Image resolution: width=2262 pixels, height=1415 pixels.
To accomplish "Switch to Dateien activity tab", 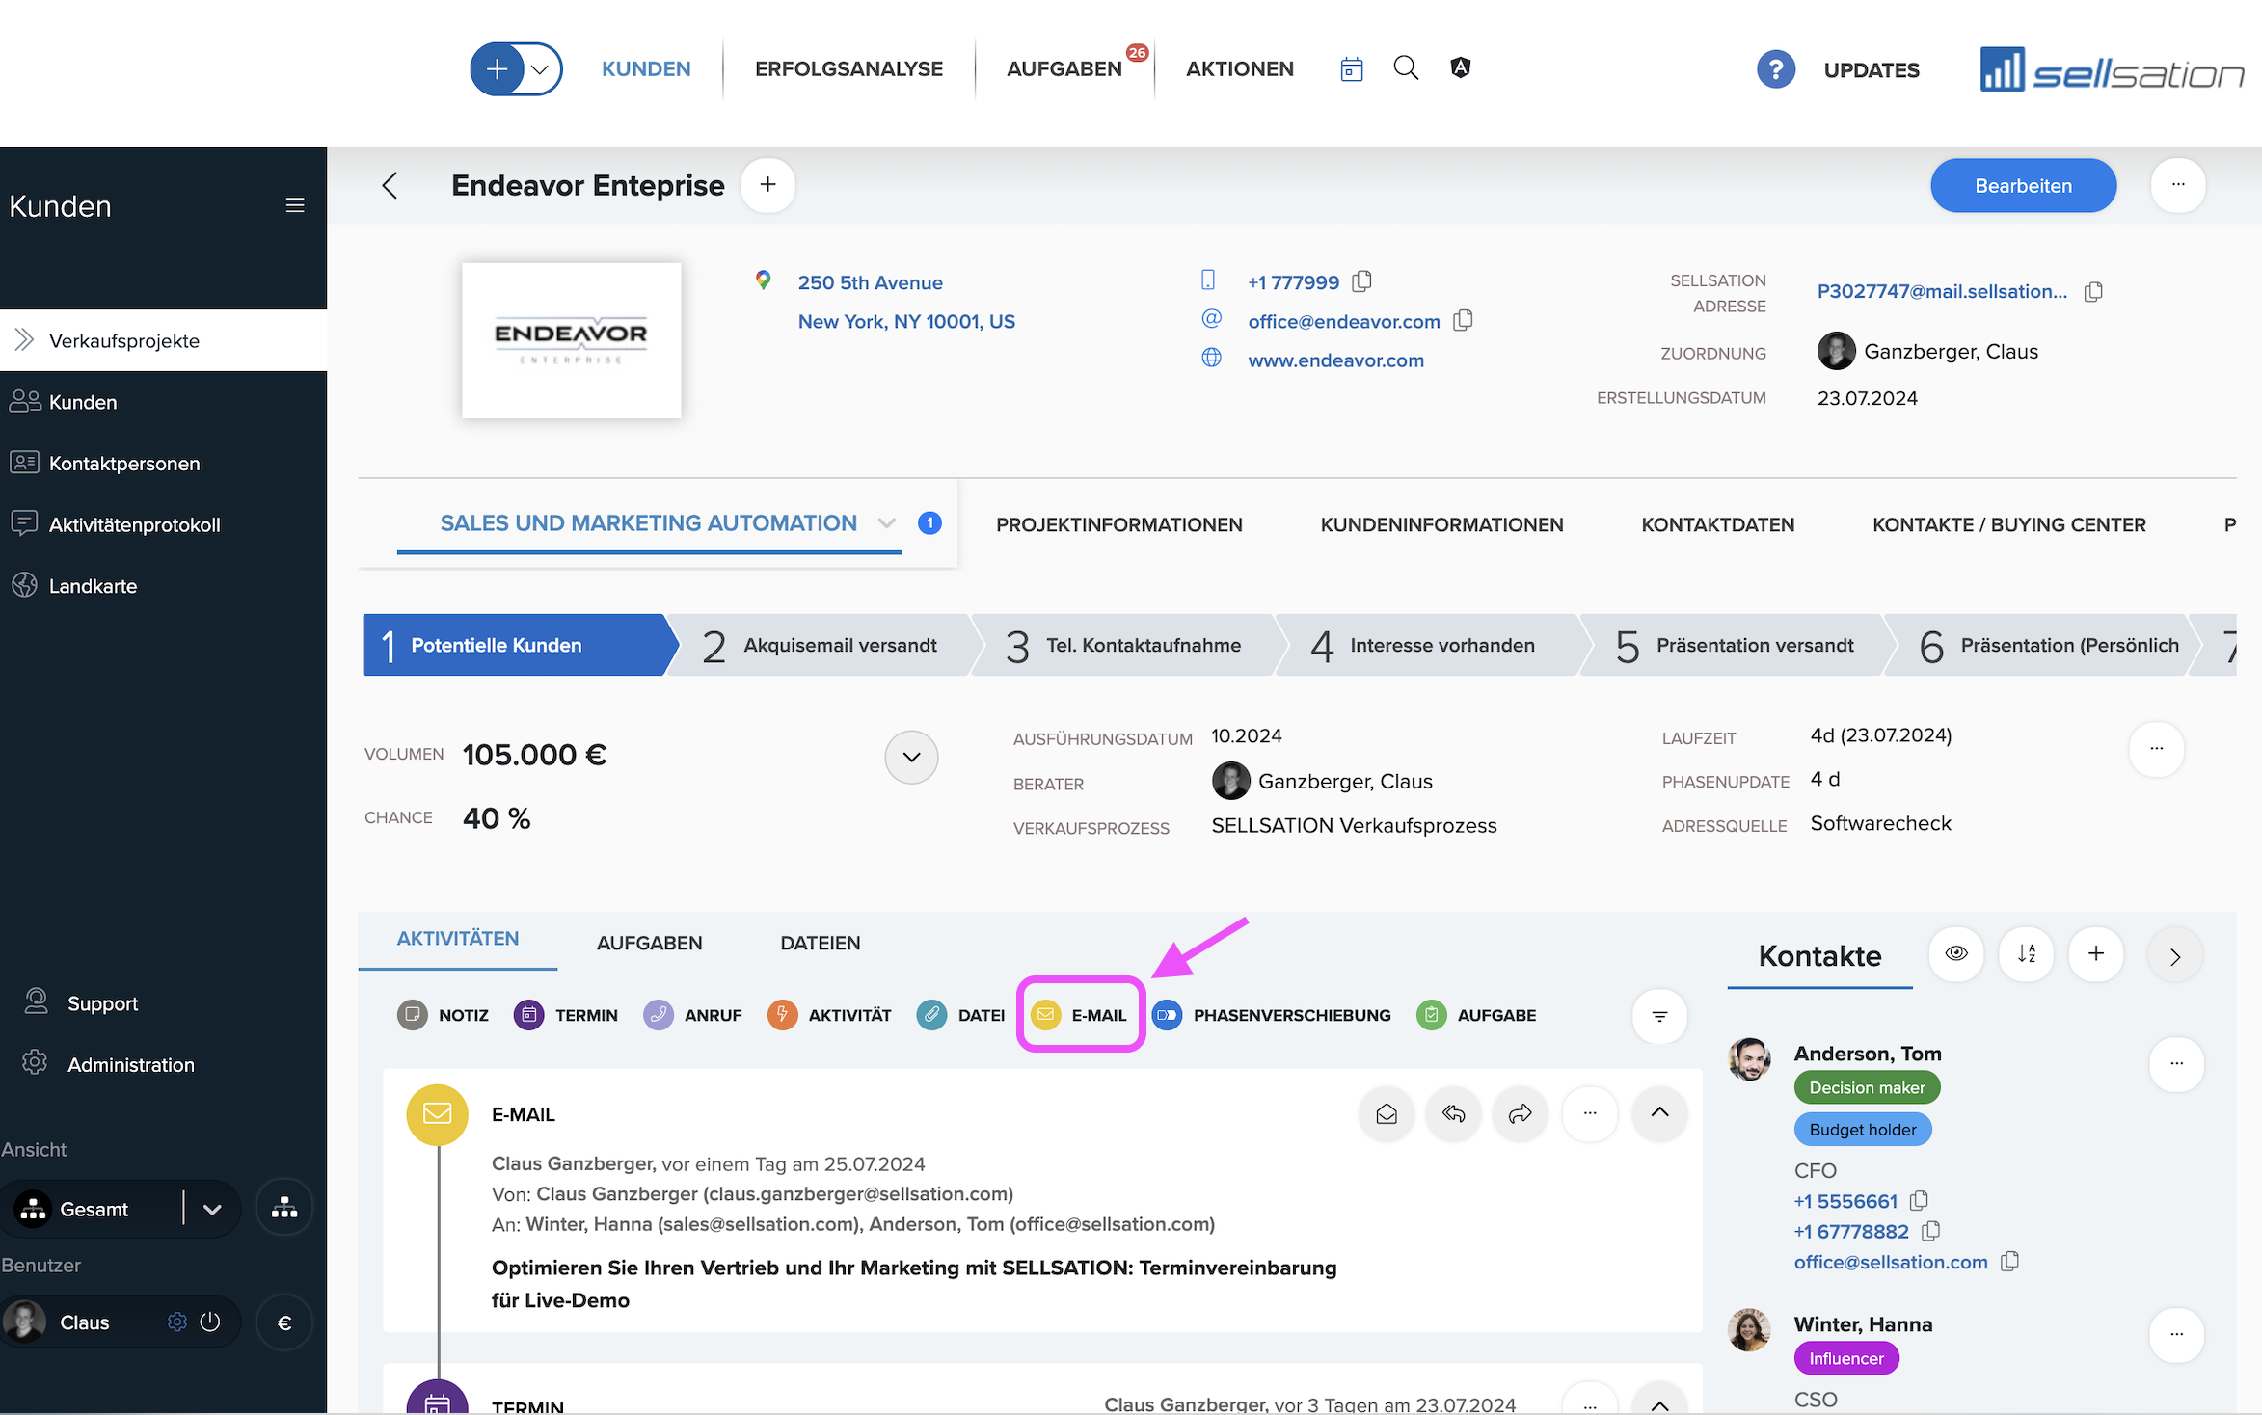I will (x=820, y=943).
